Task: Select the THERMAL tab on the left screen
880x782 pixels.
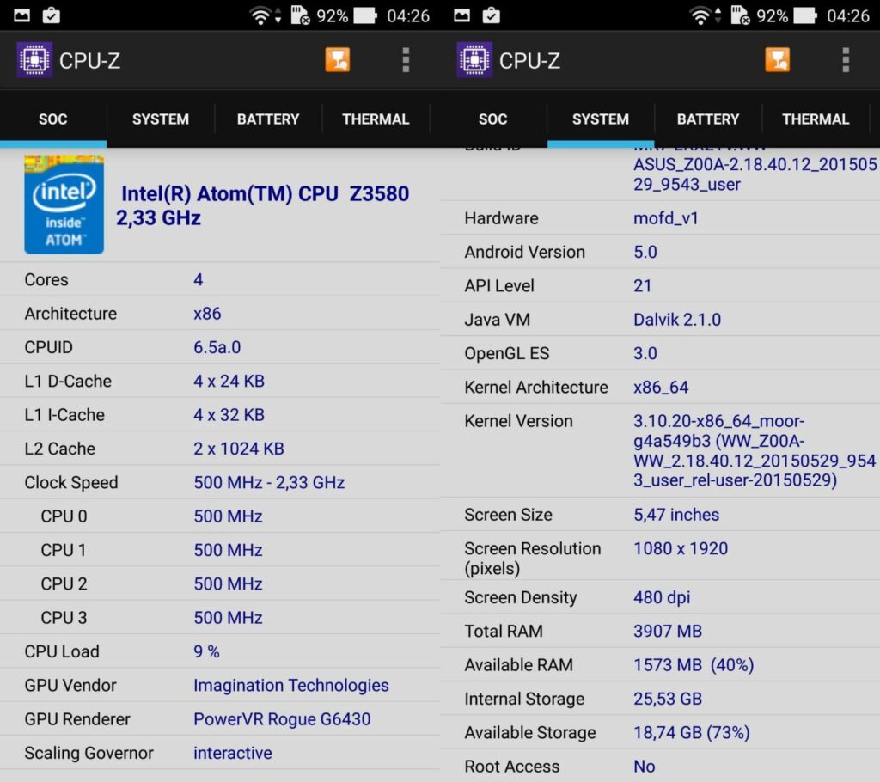Action: [376, 119]
